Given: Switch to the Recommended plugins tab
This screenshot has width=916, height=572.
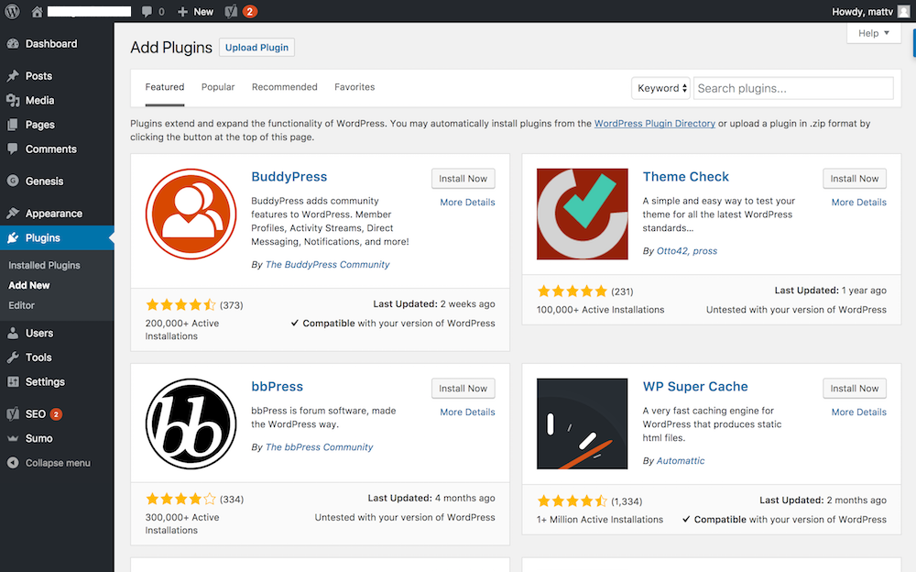Looking at the screenshot, I should [x=285, y=87].
